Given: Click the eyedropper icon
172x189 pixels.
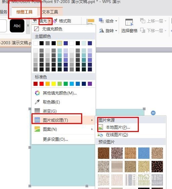Looking at the screenshot, I should [x=37, y=102].
